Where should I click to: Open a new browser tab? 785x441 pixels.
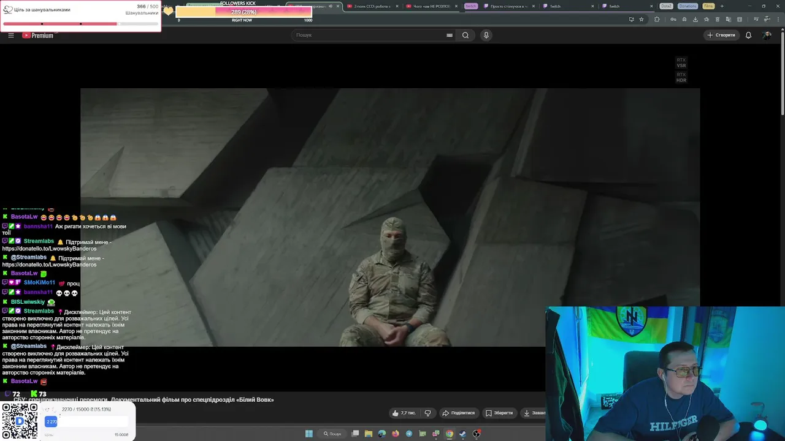click(722, 6)
